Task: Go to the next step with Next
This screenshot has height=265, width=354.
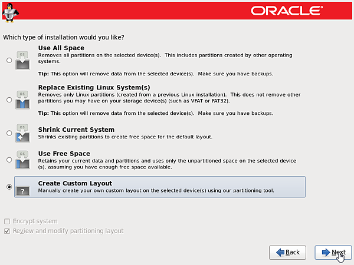Action: pyautogui.click(x=333, y=252)
